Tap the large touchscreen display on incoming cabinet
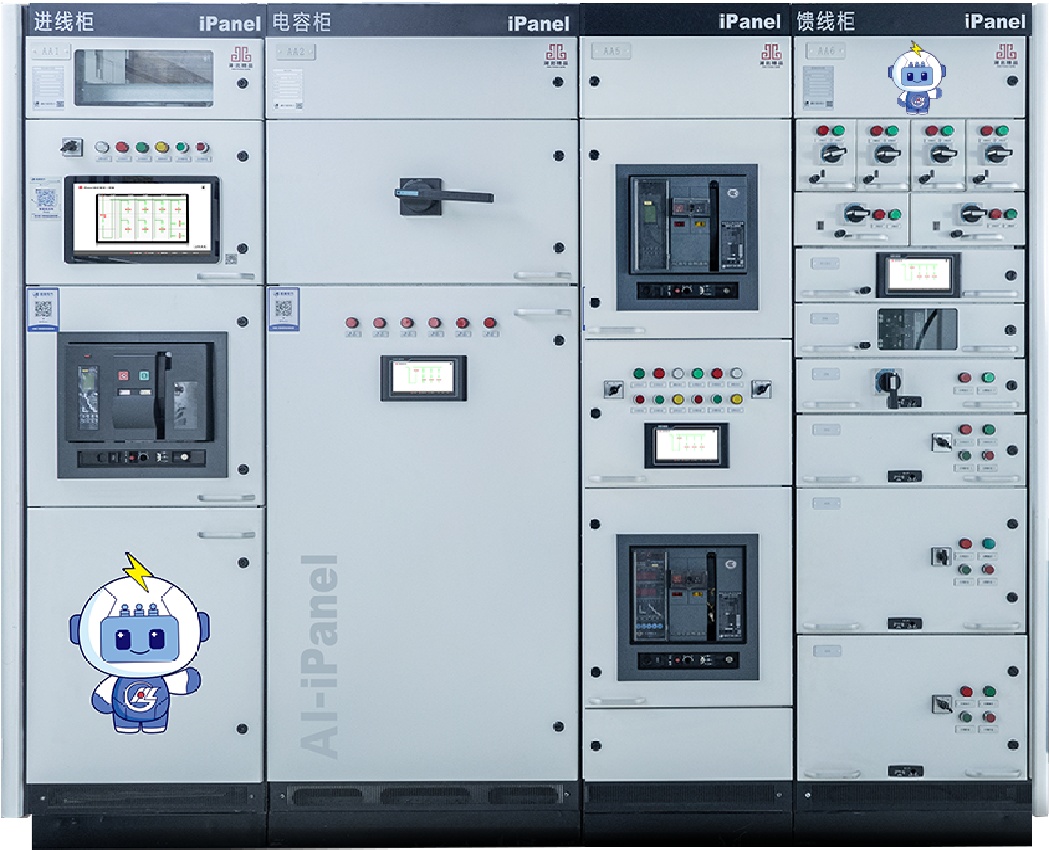This screenshot has width=1049, height=850. [142, 218]
